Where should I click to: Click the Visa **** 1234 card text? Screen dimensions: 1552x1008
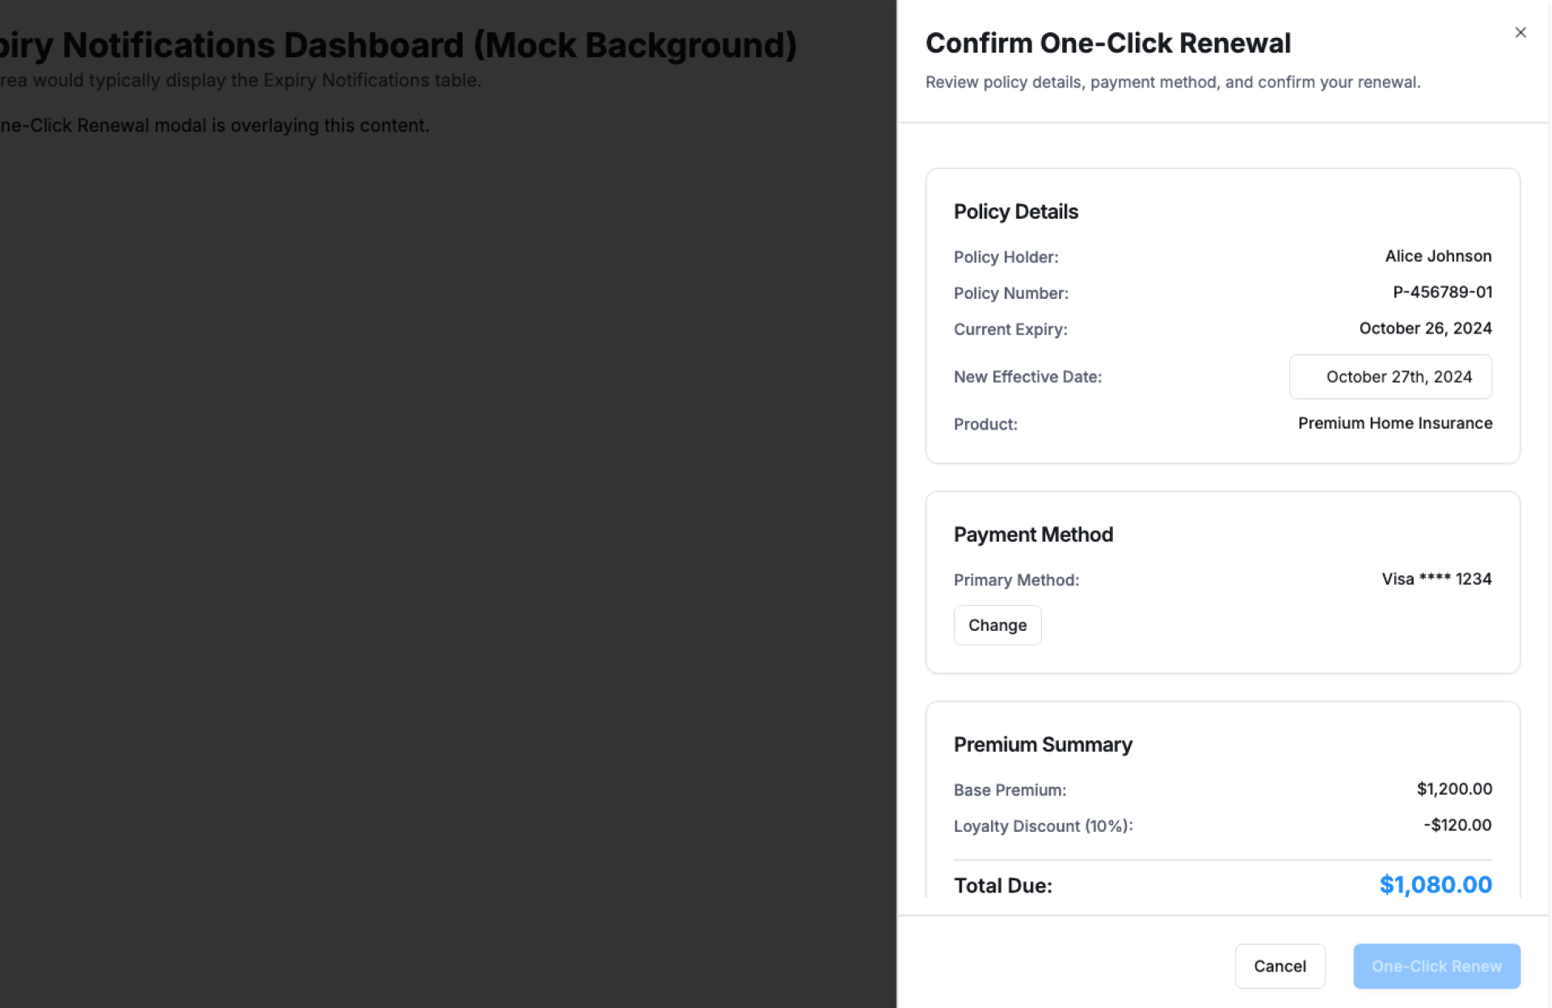[1436, 579]
